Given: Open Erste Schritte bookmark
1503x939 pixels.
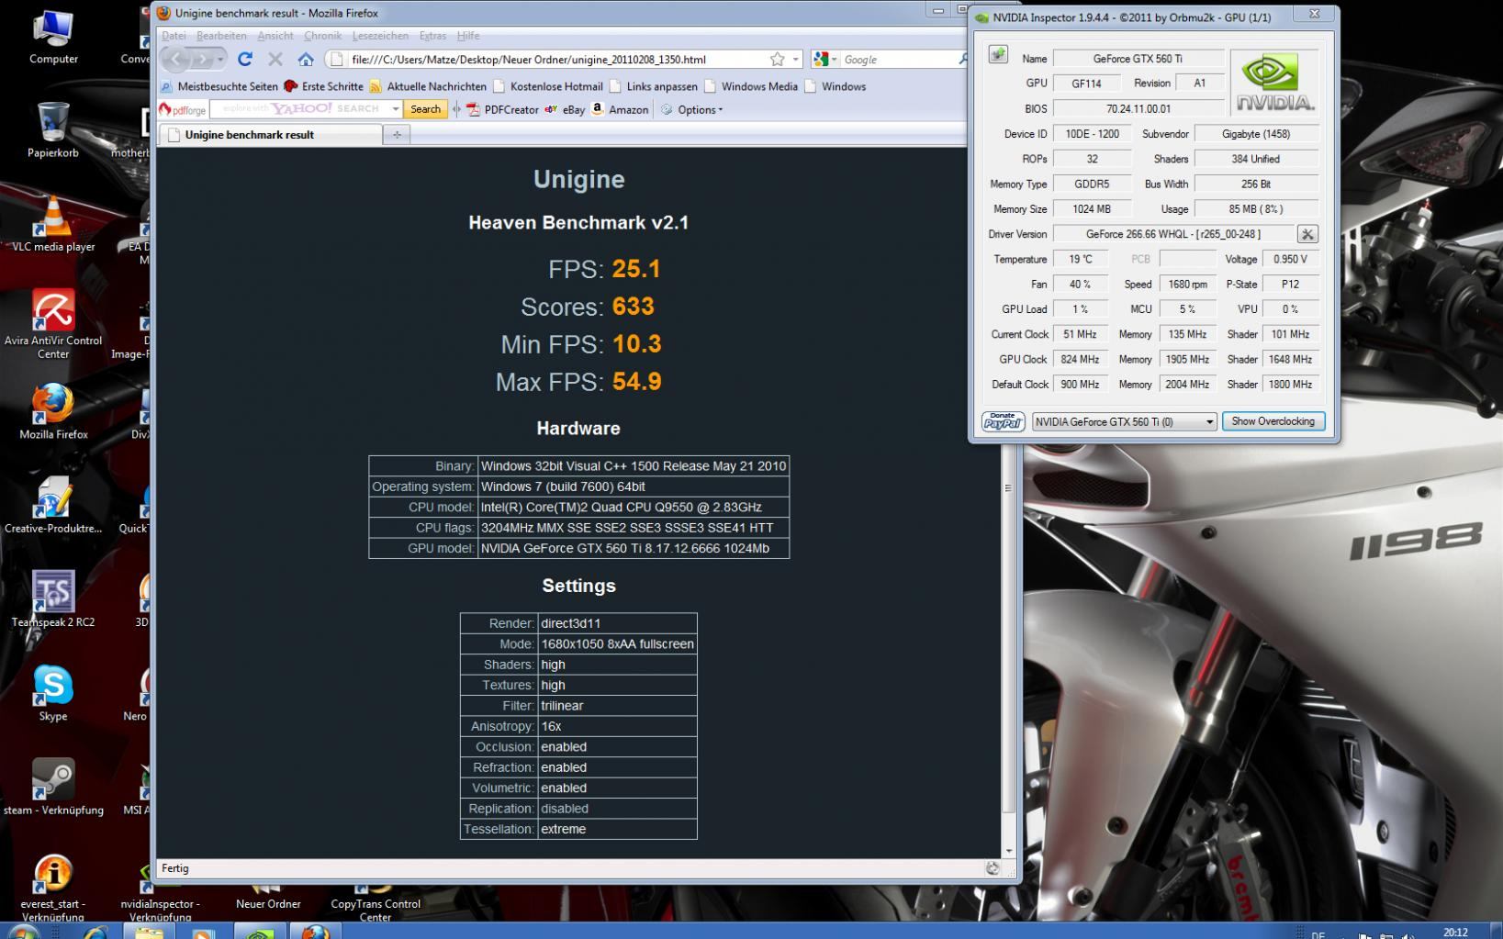Looking at the screenshot, I should [323, 86].
